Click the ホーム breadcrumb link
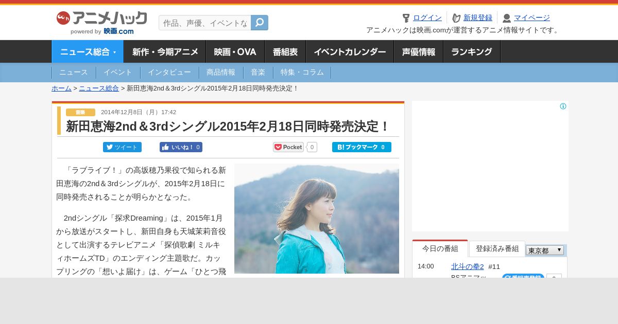The height and width of the screenshot is (324, 618). pos(61,88)
